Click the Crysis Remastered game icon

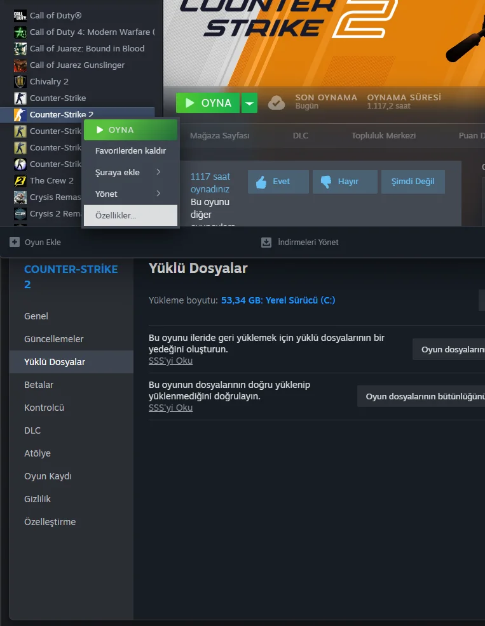pyautogui.click(x=20, y=197)
